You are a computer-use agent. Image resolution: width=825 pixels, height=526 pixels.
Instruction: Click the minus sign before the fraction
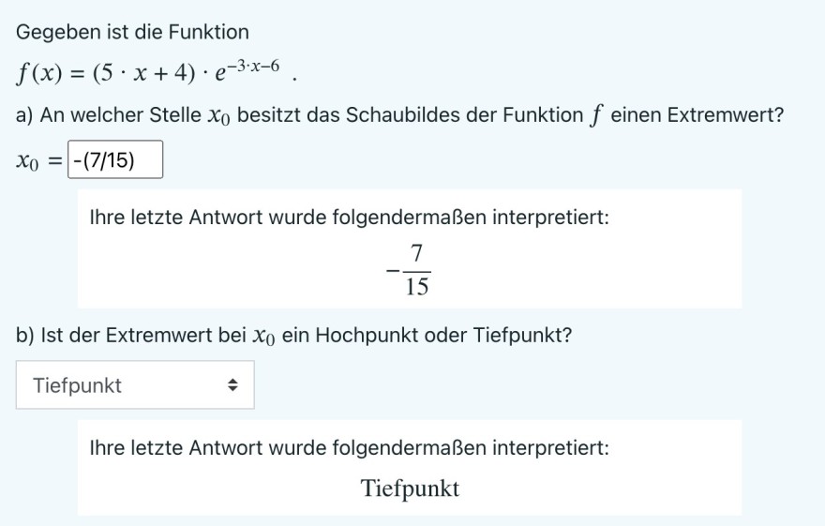point(393,271)
